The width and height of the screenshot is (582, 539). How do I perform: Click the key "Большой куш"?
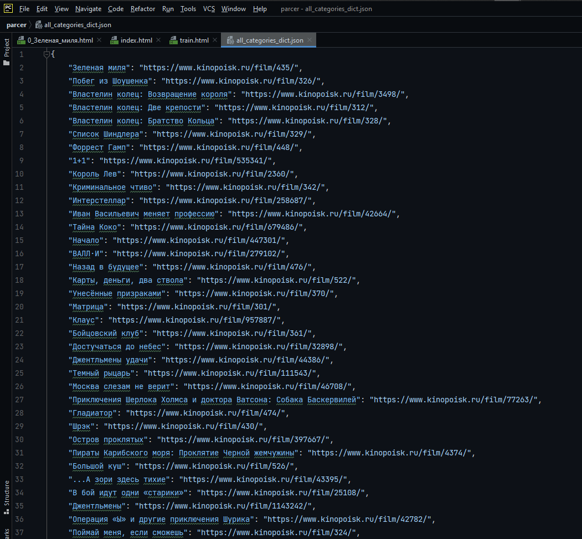click(97, 467)
